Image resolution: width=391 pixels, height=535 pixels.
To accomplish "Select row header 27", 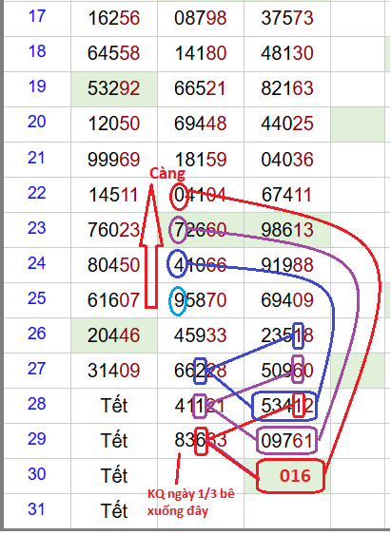I will tap(37, 371).
